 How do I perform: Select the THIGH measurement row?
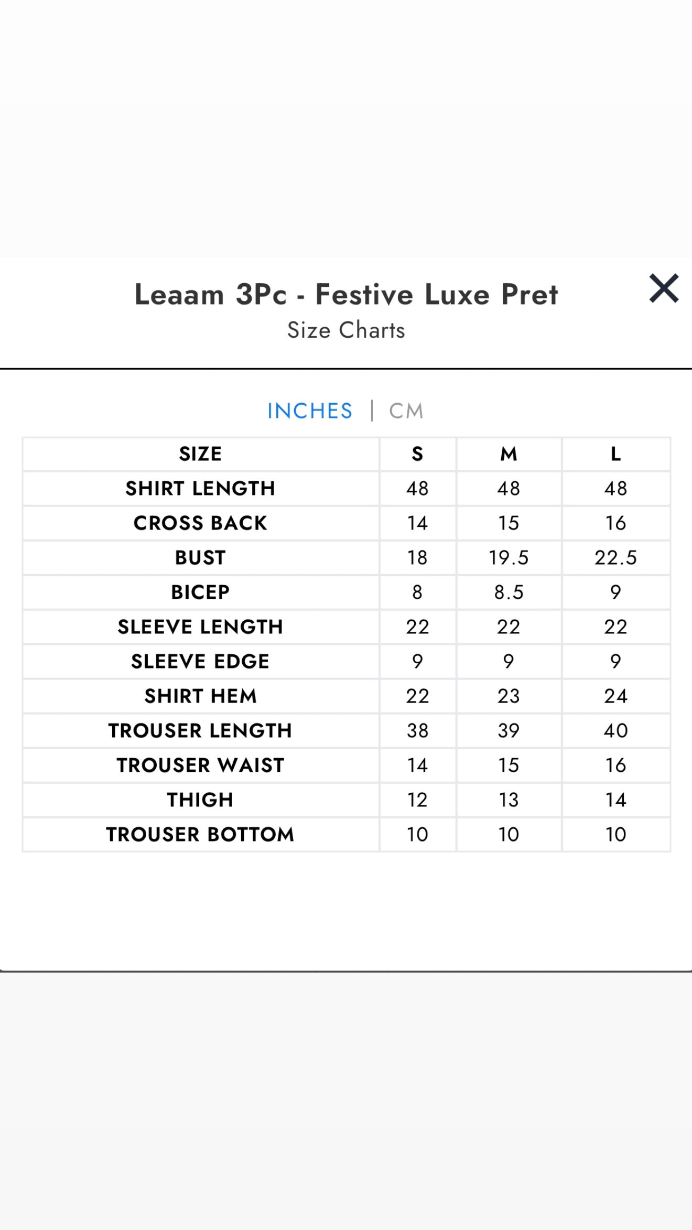click(x=201, y=800)
